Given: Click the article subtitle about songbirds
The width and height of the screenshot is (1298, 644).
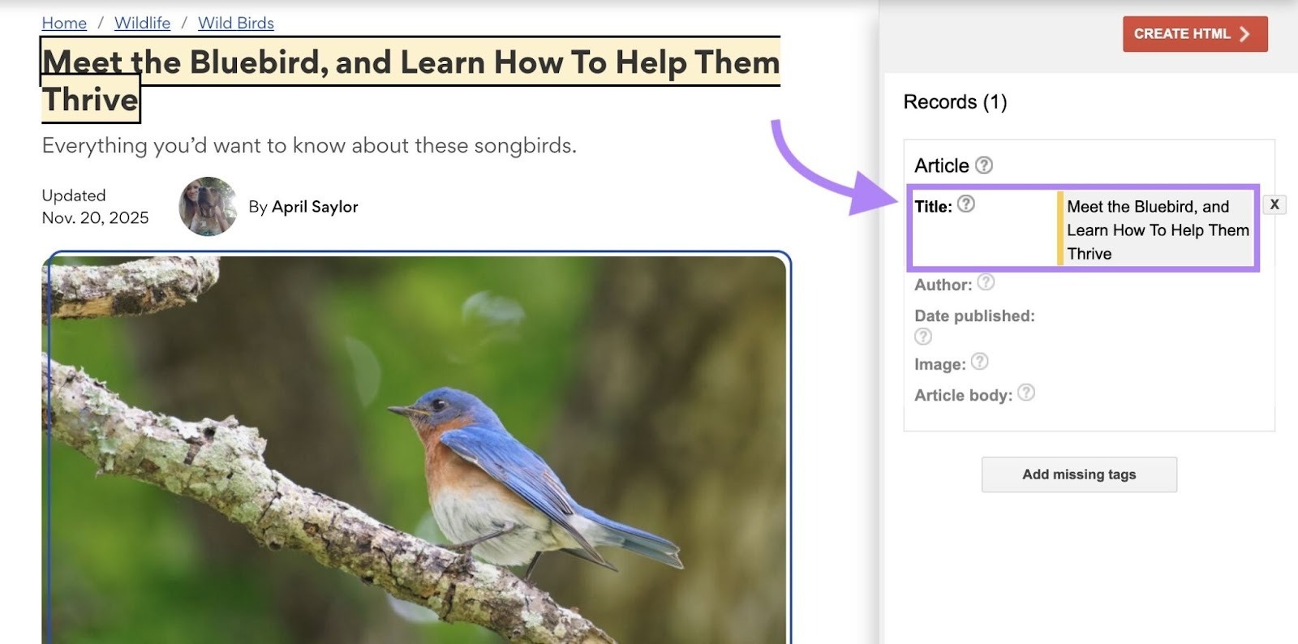Looking at the screenshot, I should pyautogui.click(x=309, y=146).
